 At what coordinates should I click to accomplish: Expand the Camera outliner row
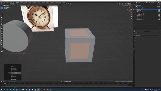point(136,8)
